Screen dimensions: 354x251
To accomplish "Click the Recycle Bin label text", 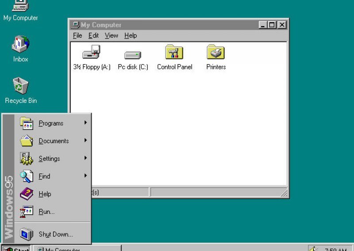I will (21, 101).
